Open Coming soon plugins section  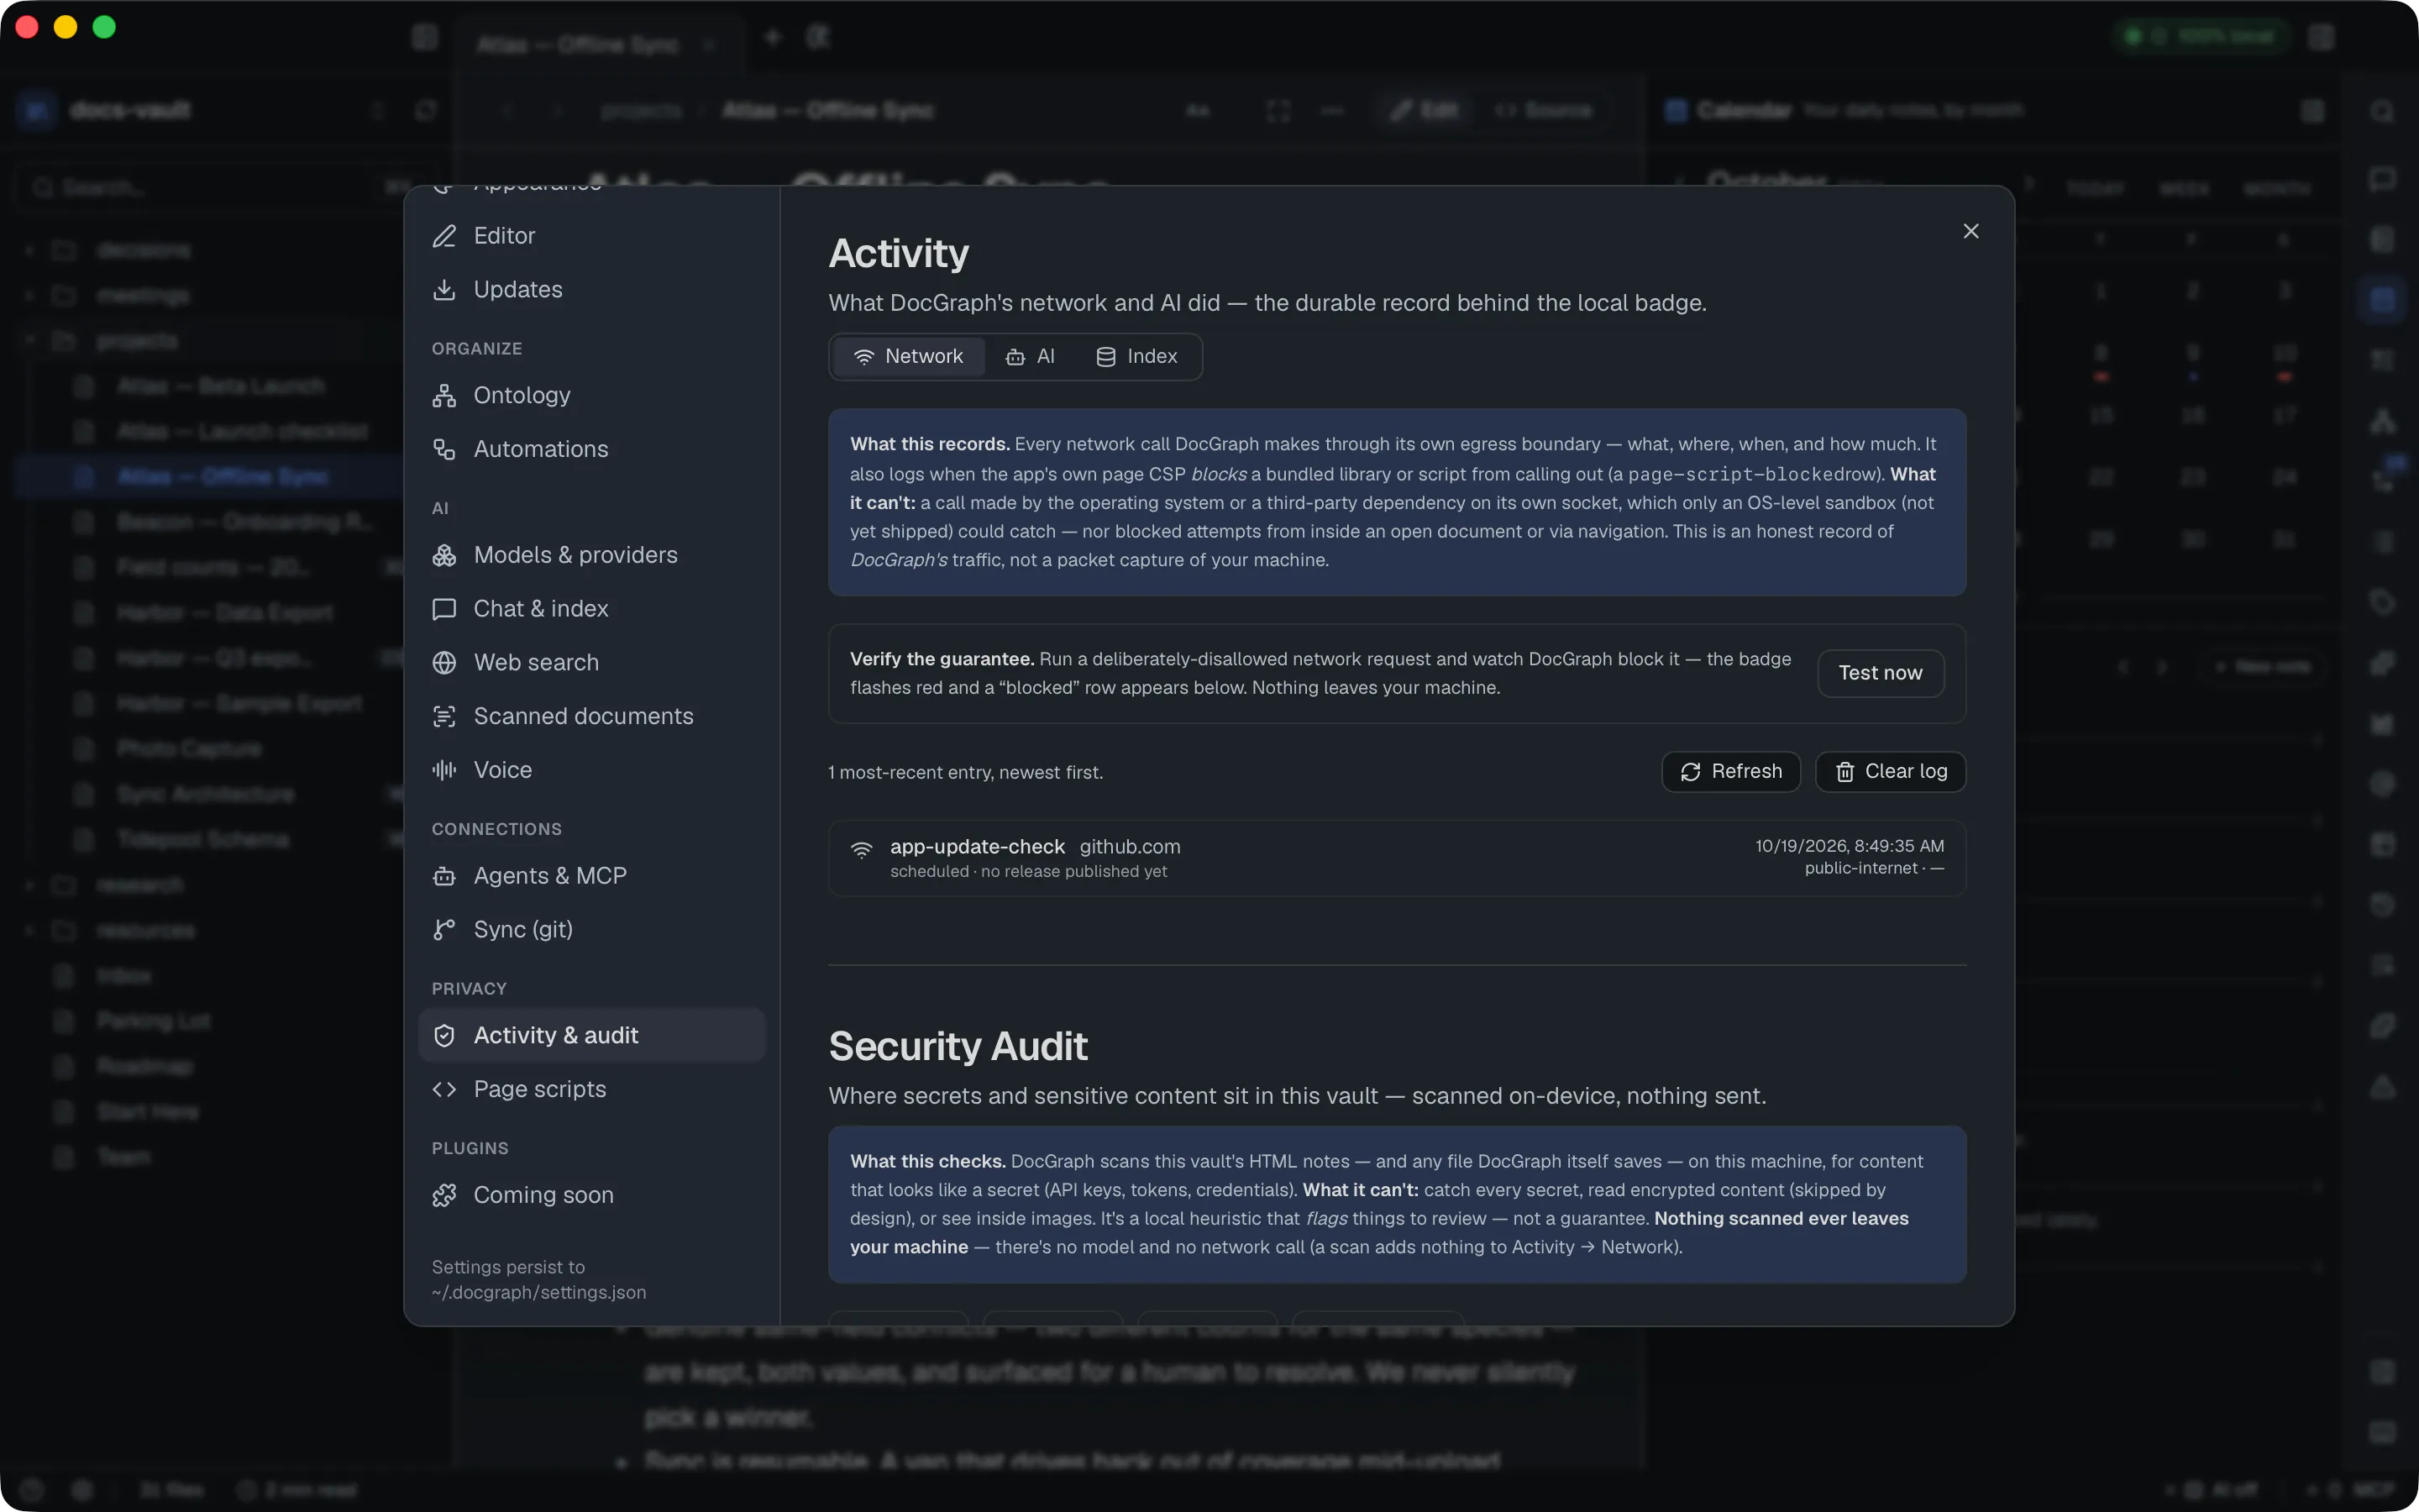(x=592, y=1196)
